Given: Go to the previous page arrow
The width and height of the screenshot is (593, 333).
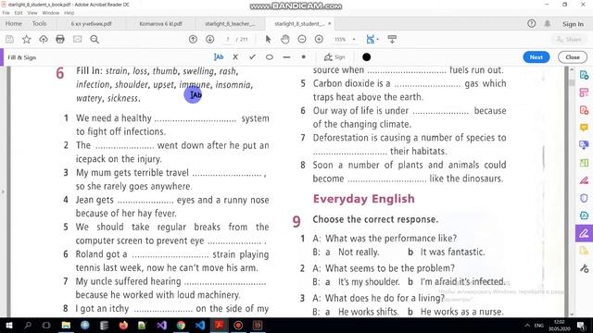Looking at the screenshot, I should pos(193,39).
